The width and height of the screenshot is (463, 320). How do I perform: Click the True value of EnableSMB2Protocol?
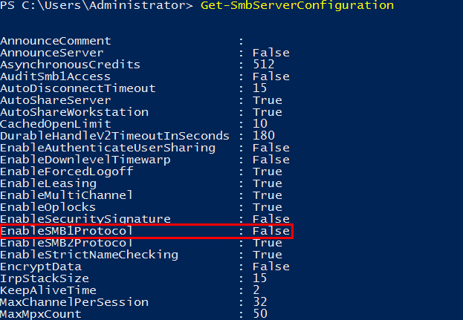(x=268, y=243)
